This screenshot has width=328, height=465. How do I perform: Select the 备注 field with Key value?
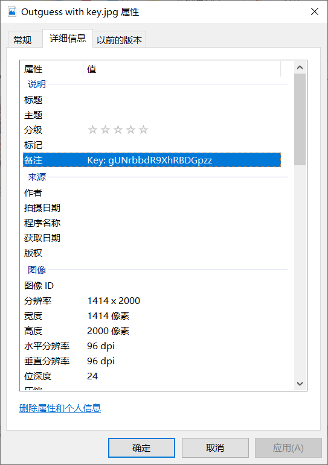pyautogui.click(x=152, y=160)
